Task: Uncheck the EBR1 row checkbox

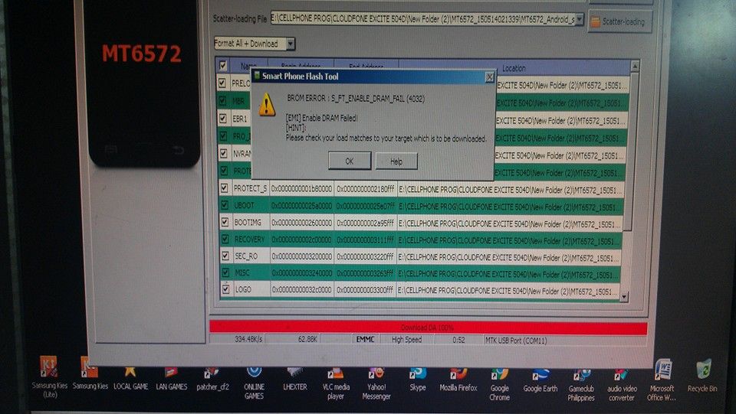Action: 223,118
